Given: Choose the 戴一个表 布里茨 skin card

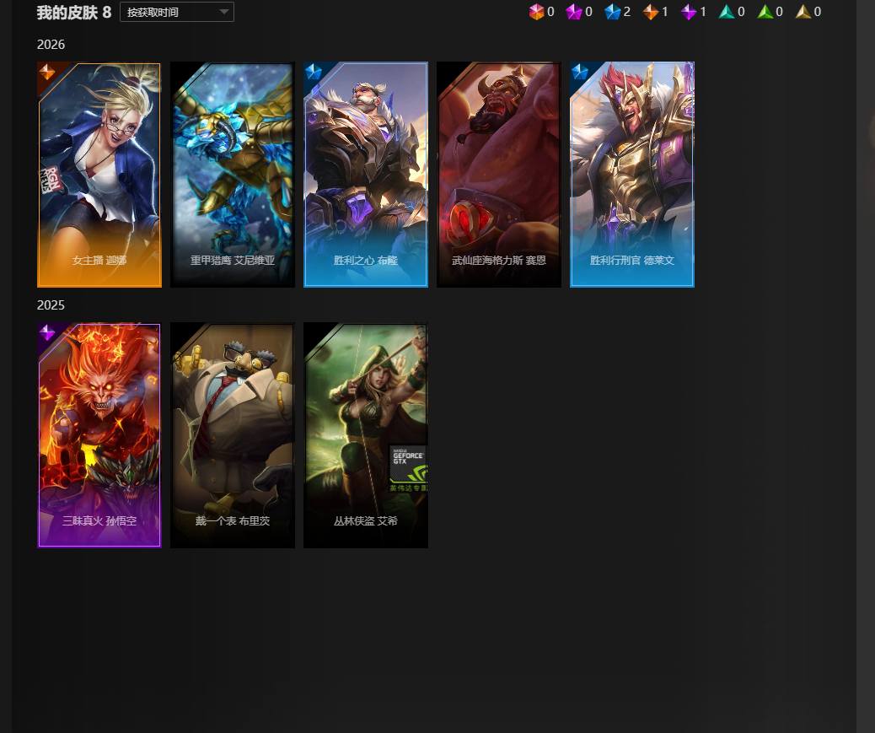Looking at the screenshot, I should (x=233, y=435).
